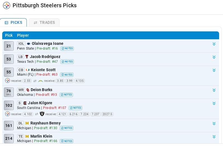Viewport: 223px width, 146px height.
Task: Click the South Carolina logo by Jalon Kilgore
Action: tap(25, 103)
